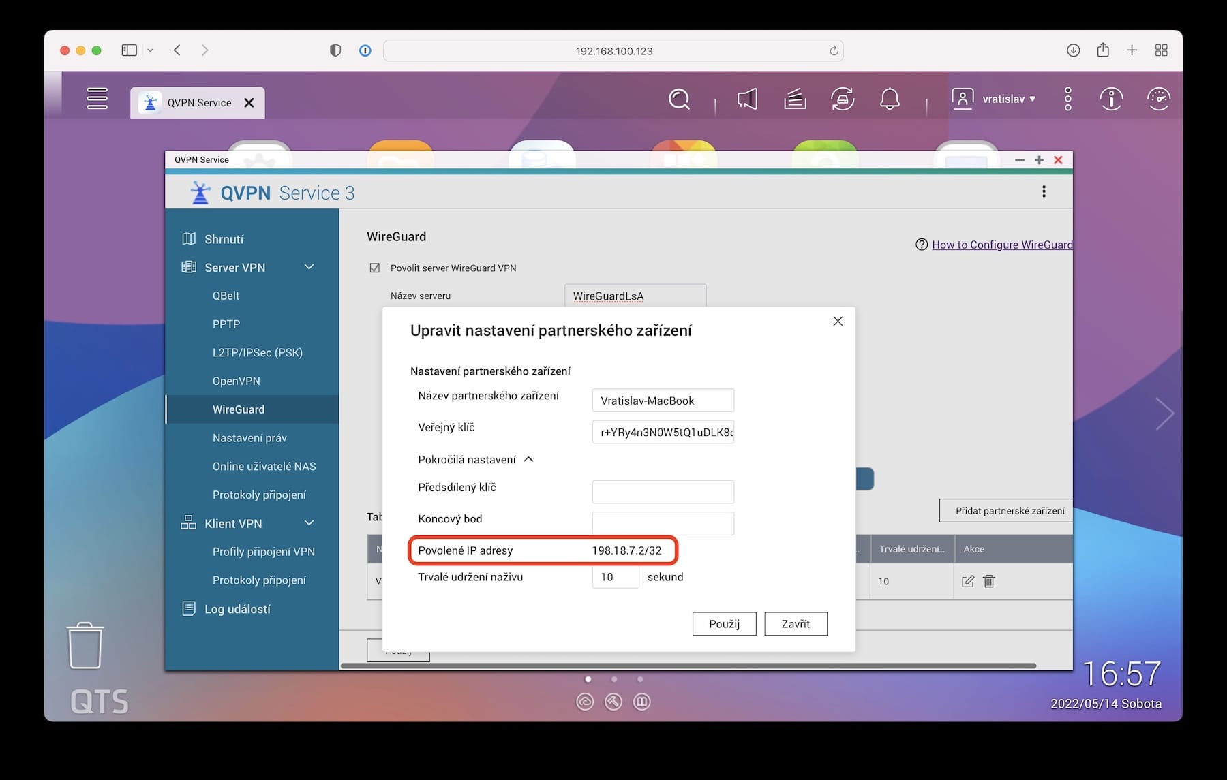Toggle the Safari sidebar
Viewport: 1227px width, 780px height.
click(x=129, y=50)
